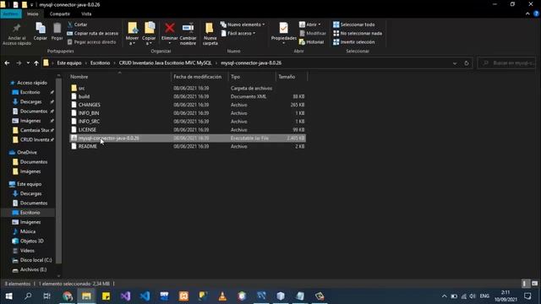The height and width of the screenshot is (304, 541).
Task: Switch to the Compartir tab
Action: pyautogui.click(x=60, y=14)
